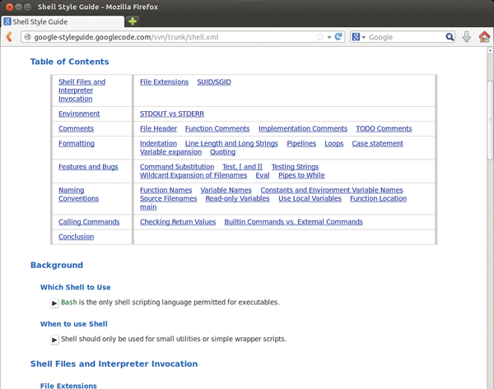494x389 pixels.
Task: Open Line Length and Long Strings link
Action: (231, 143)
